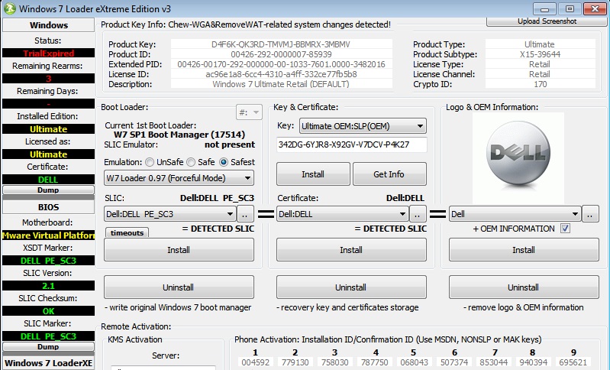
Task: Click the Product Key value field
Action: point(281,44)
